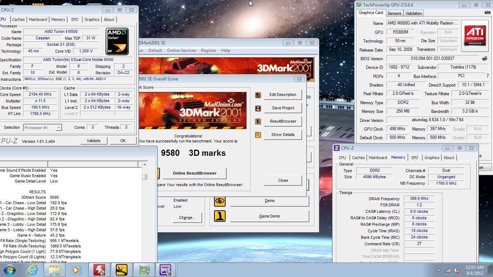Launch Internet Explorer from the taskbar

click(32, 270)
